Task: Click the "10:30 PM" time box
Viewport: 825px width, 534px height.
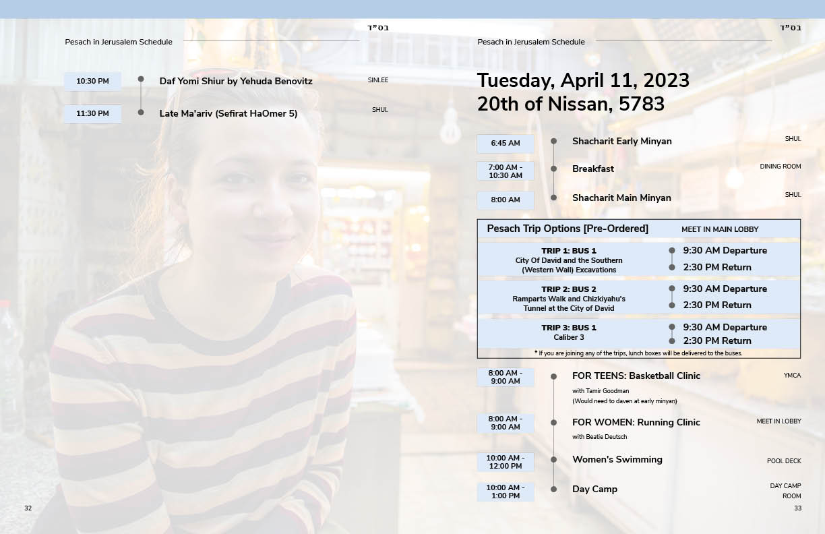Action: coord(92,81)
